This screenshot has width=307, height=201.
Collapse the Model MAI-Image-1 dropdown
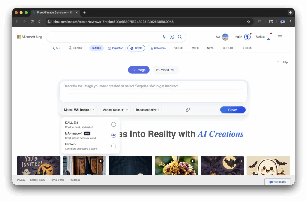(79, 110)
